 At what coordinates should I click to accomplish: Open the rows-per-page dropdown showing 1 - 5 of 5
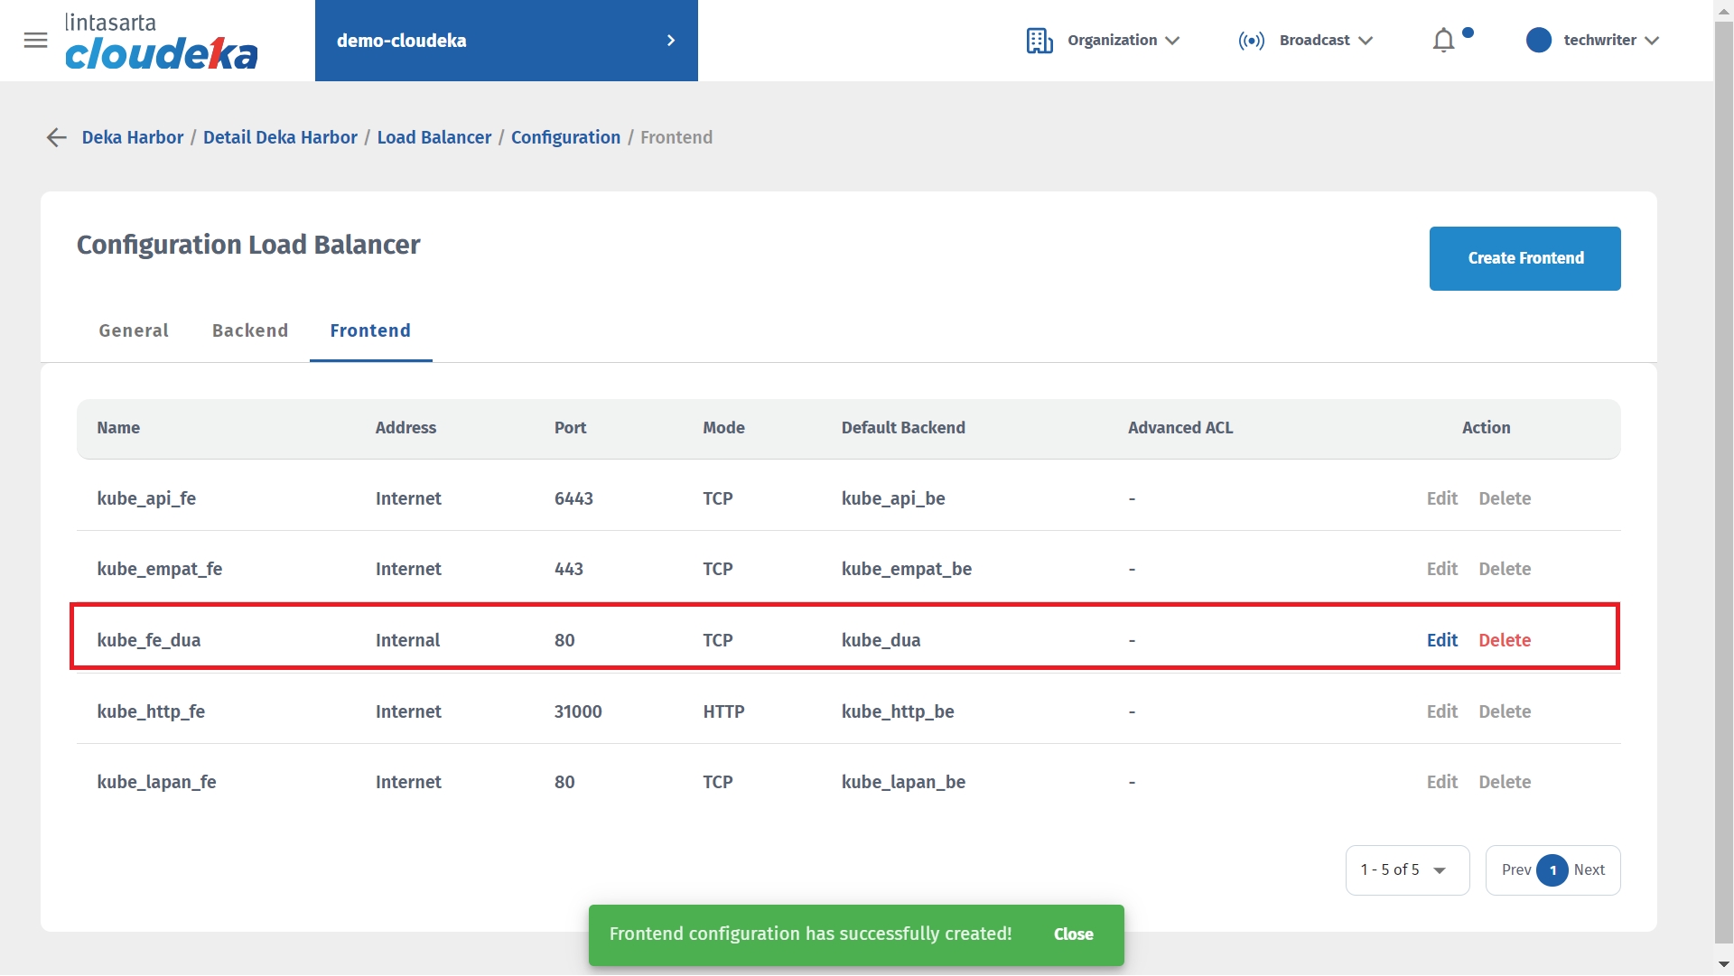[1406, 870]
